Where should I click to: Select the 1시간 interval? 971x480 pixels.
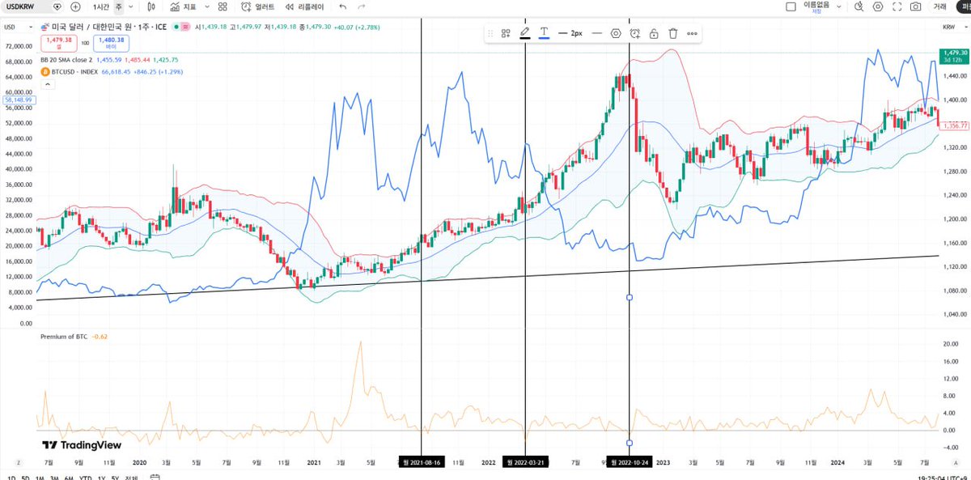(101, 6)
